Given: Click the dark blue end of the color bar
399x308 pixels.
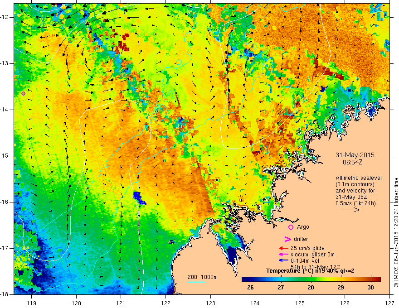Looking at the screenshot, I should (x=244, y=279).
